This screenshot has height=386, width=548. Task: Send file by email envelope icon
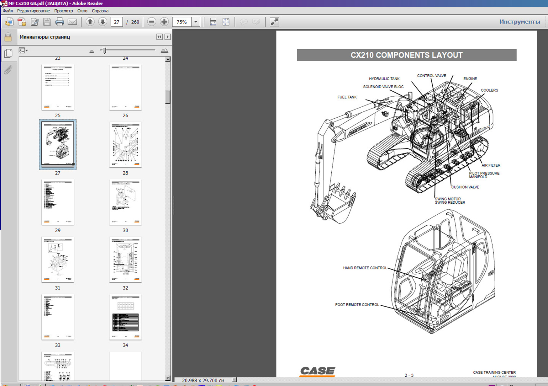pos(72,22)
